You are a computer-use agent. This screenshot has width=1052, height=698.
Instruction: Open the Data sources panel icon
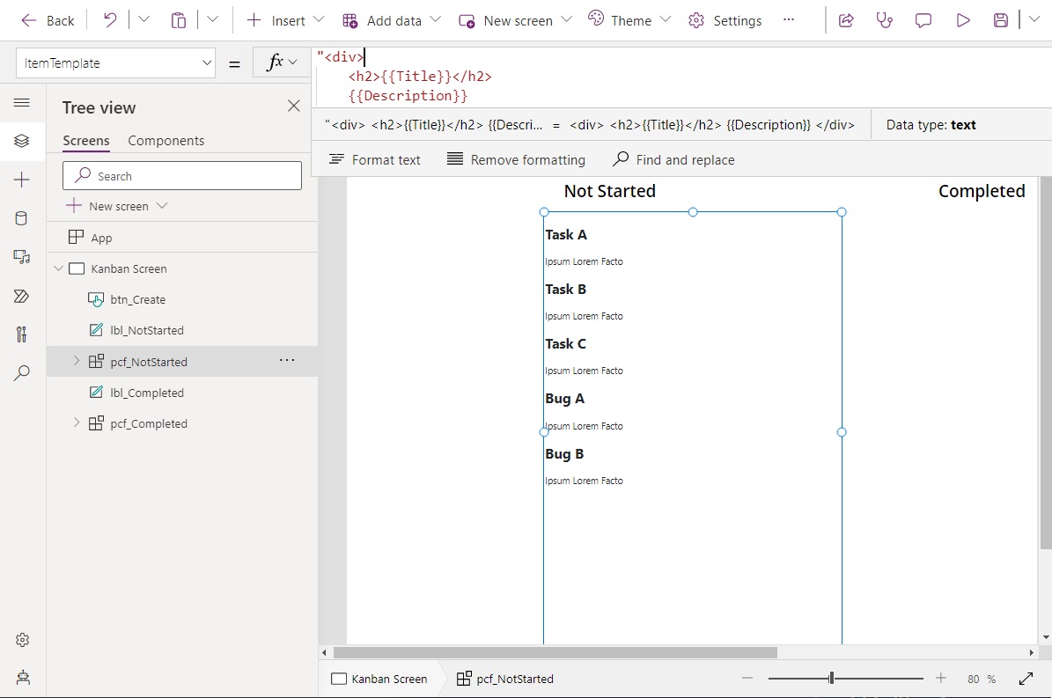(x=23, y=217)
